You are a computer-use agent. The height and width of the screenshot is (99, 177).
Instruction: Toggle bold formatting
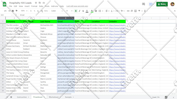[x=76, y=11]
